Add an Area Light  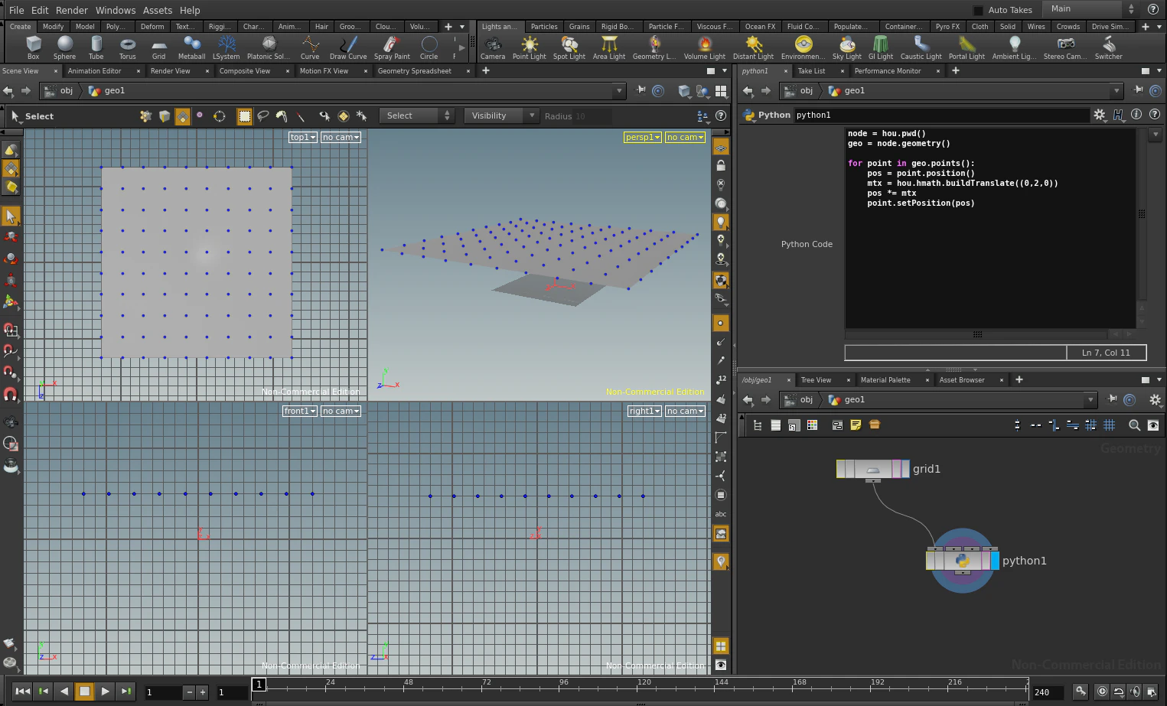tap(609, 47)
